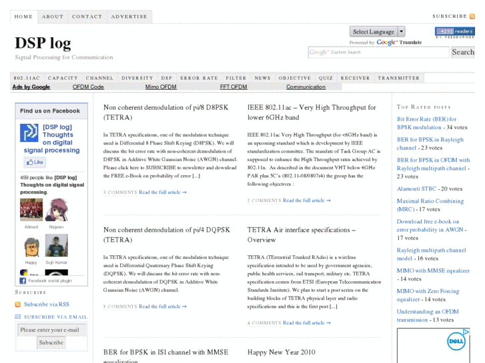Open the IEEE 802.11ac Very High Throughput article
485x363 pixels.
[312, 113]
